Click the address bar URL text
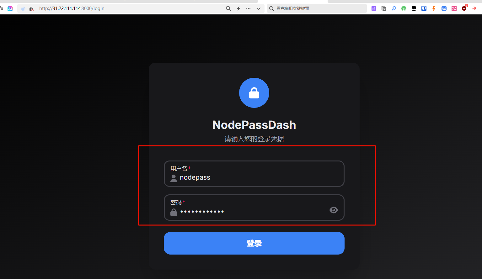 pos(72,8)
